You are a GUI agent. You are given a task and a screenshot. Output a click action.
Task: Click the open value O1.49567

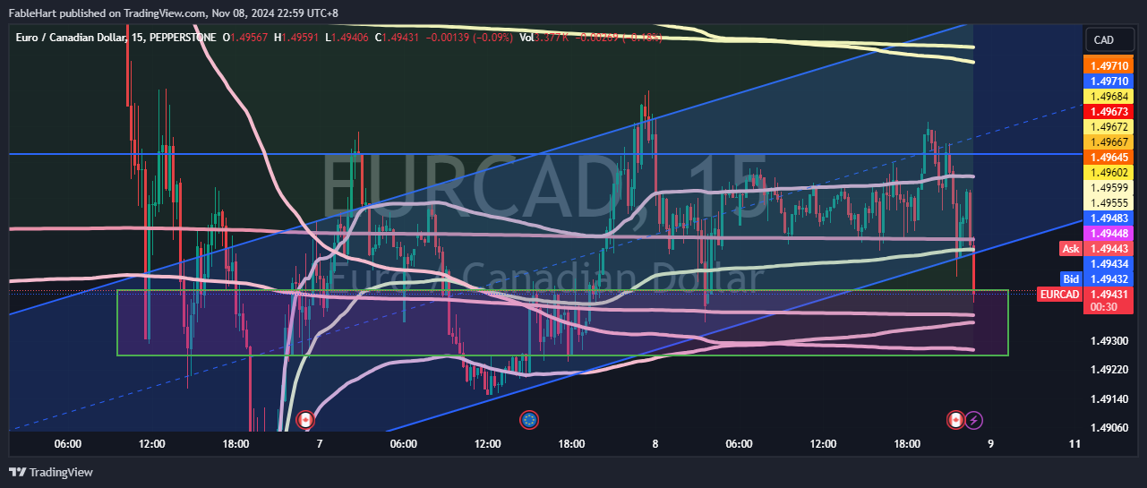pyautogui.click(x=247, y=37)
